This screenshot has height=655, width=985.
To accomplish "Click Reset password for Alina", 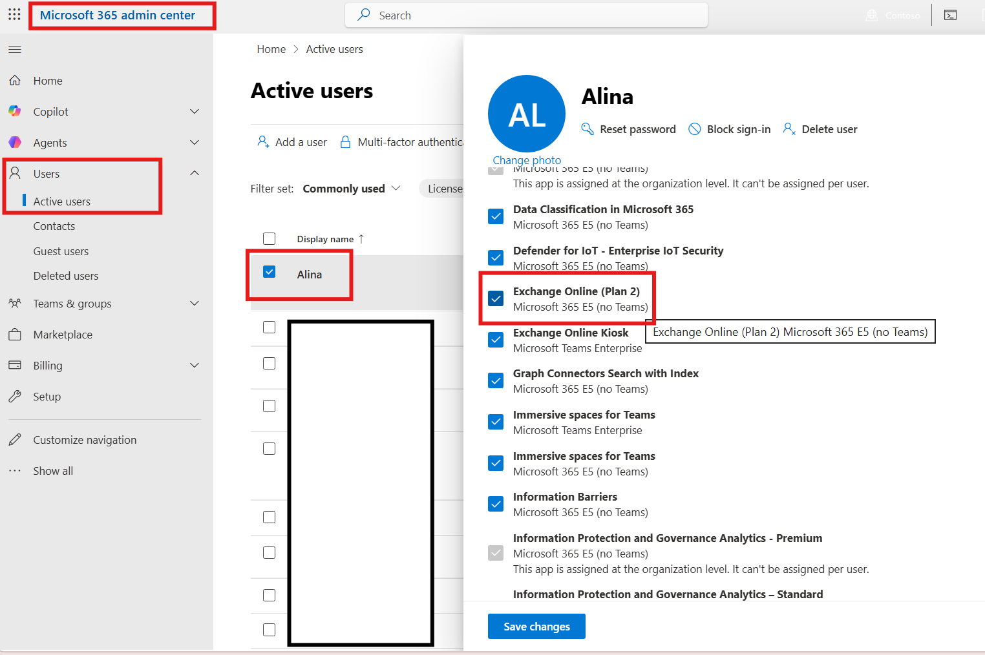I will [x=629, y=129].
